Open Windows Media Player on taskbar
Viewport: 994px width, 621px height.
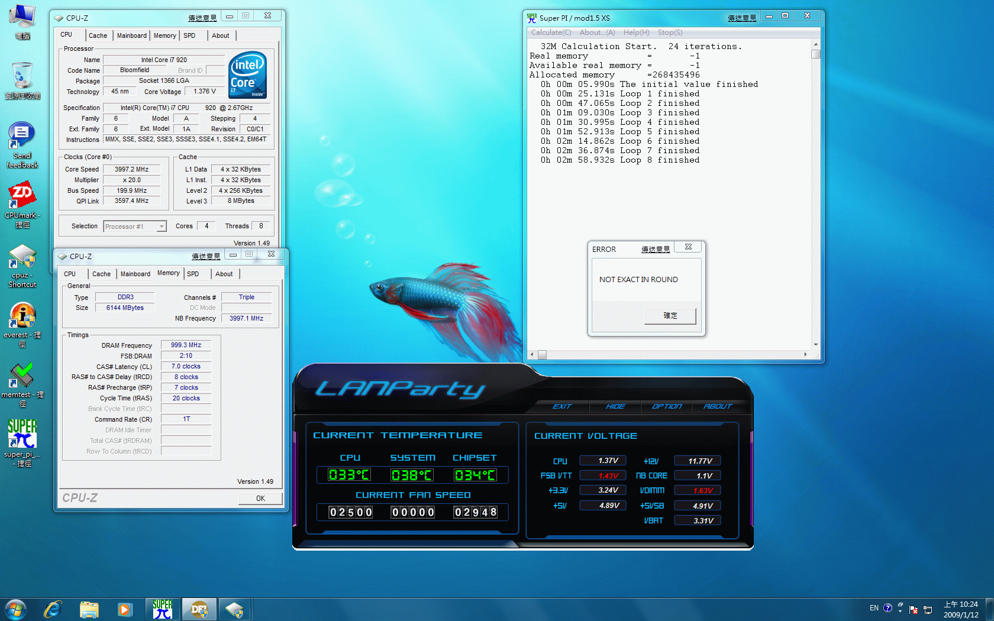[x=125, y=609]
